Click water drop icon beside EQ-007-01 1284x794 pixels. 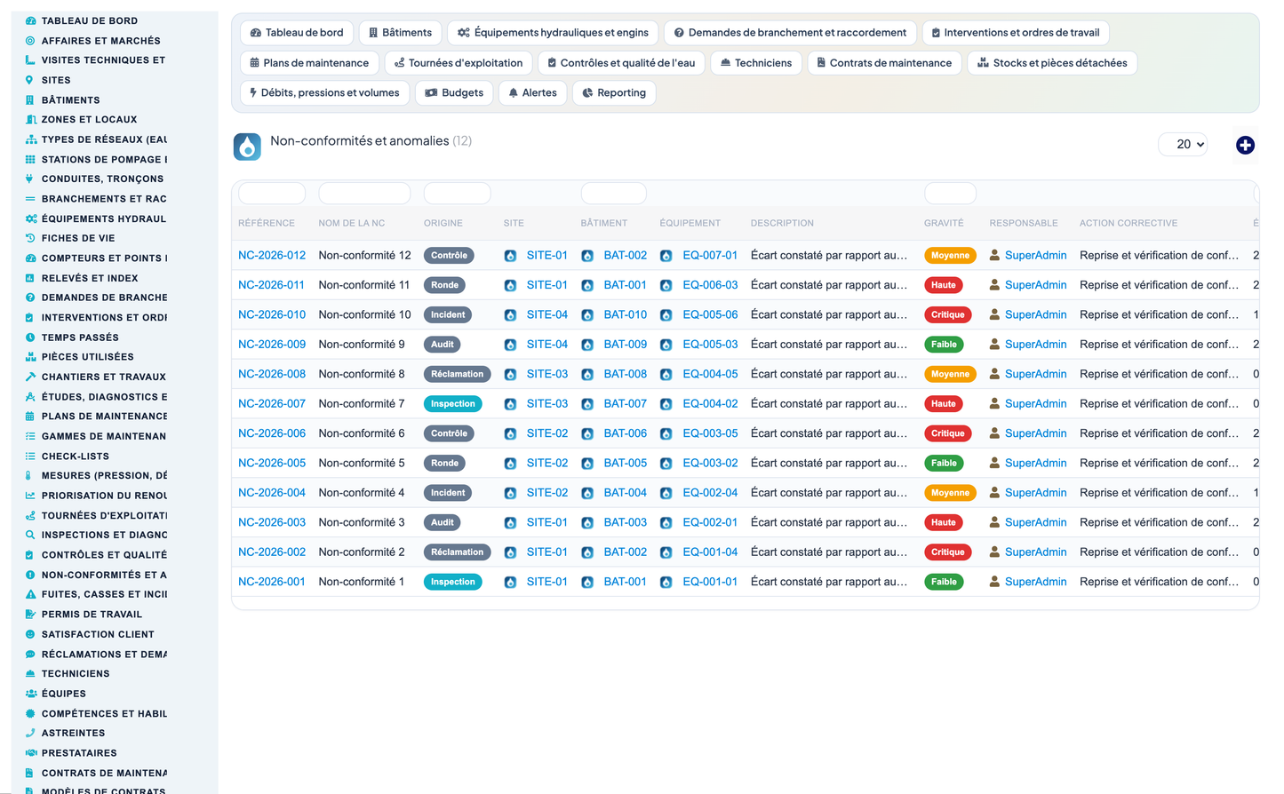(x=666, y=256)
